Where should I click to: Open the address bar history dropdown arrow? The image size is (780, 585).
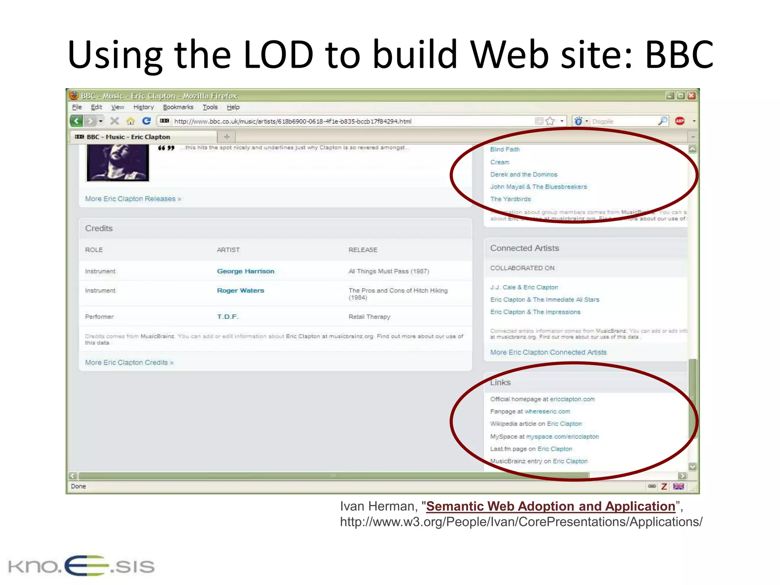click(562, 121)
